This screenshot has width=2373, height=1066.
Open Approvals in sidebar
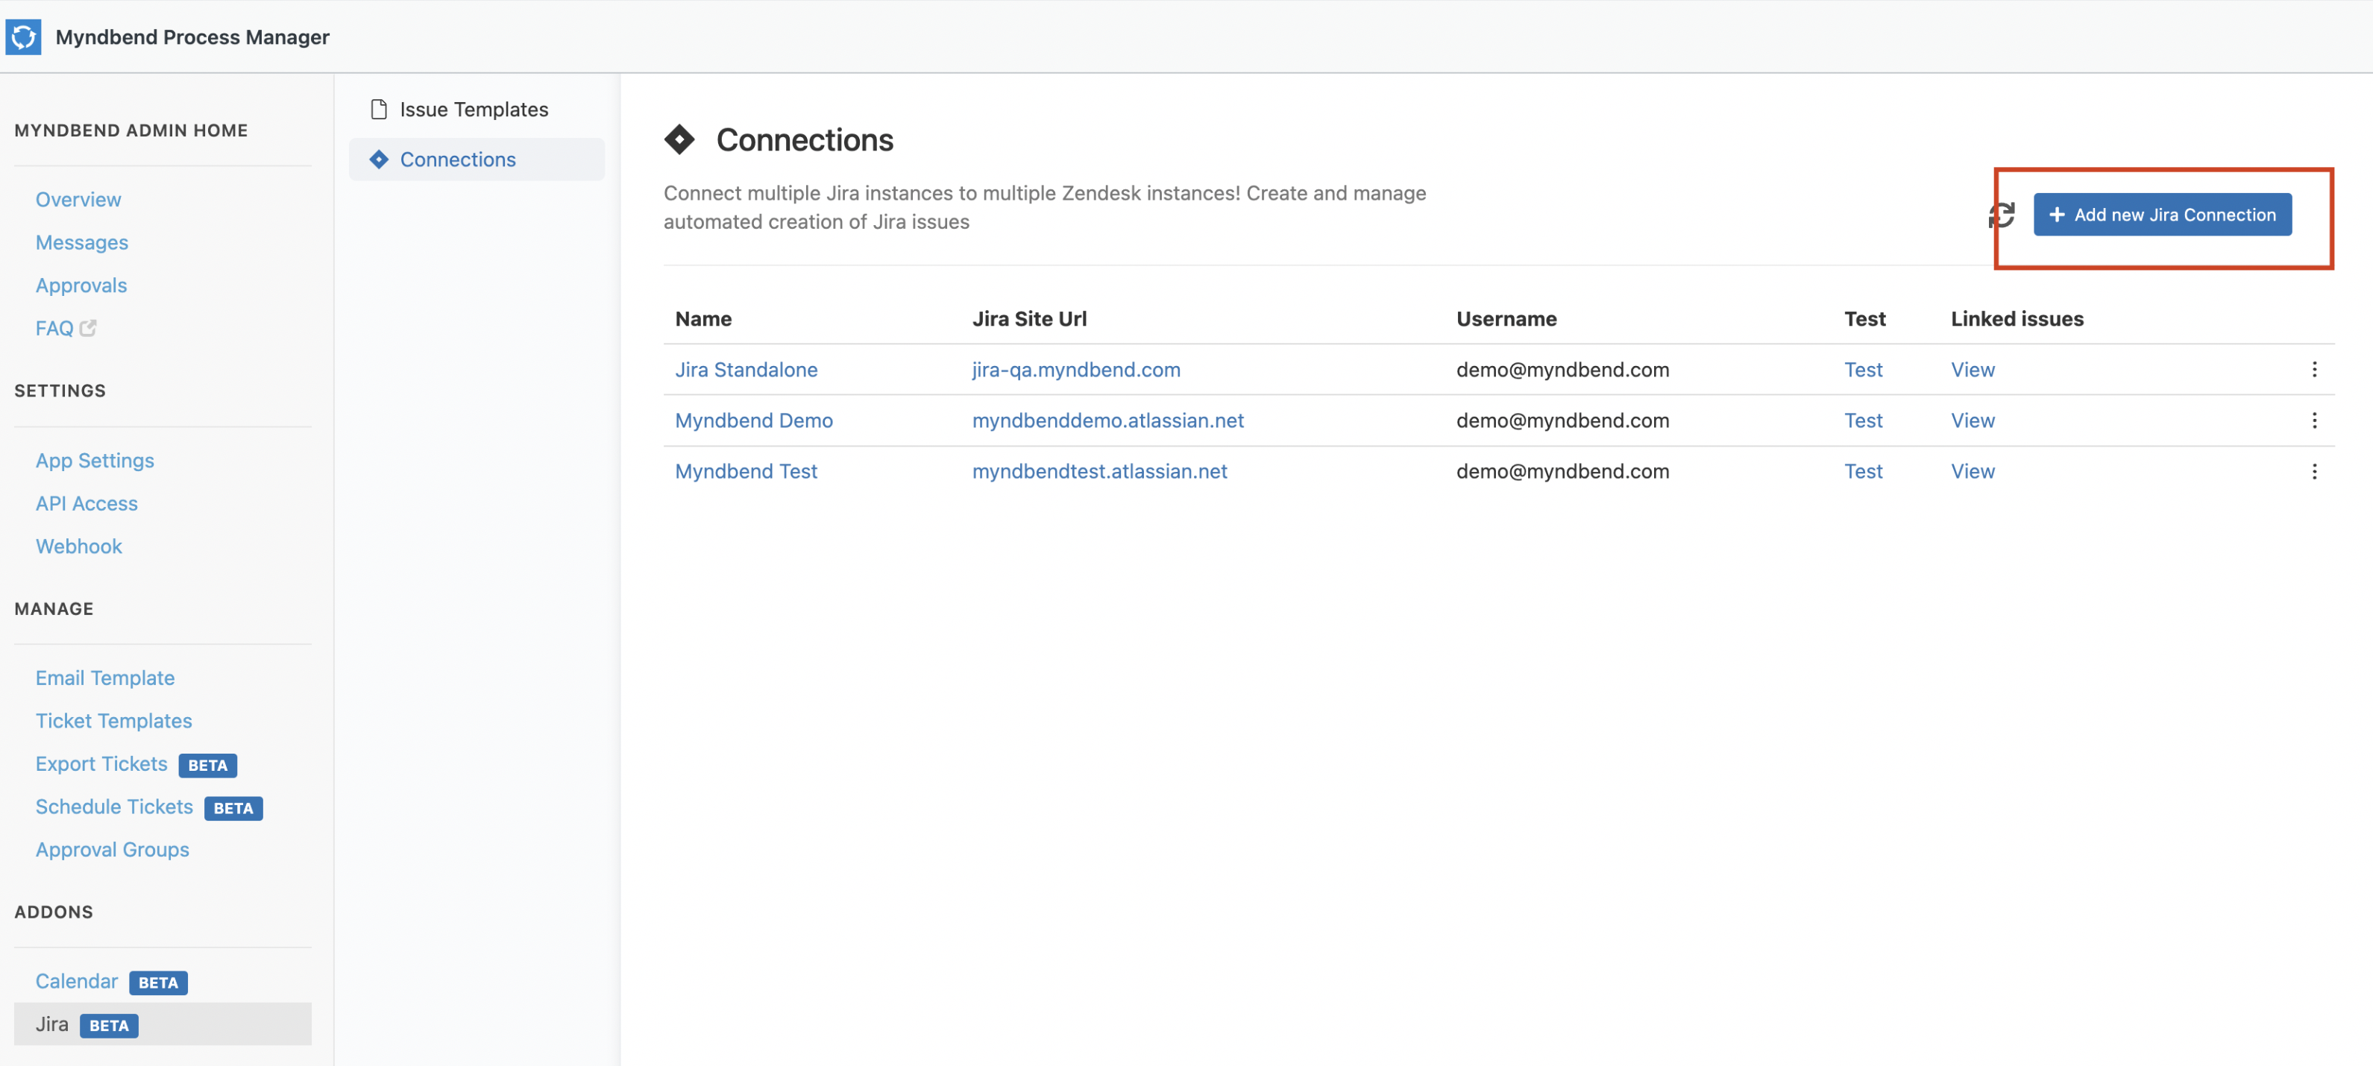click(x=81, y=286)
